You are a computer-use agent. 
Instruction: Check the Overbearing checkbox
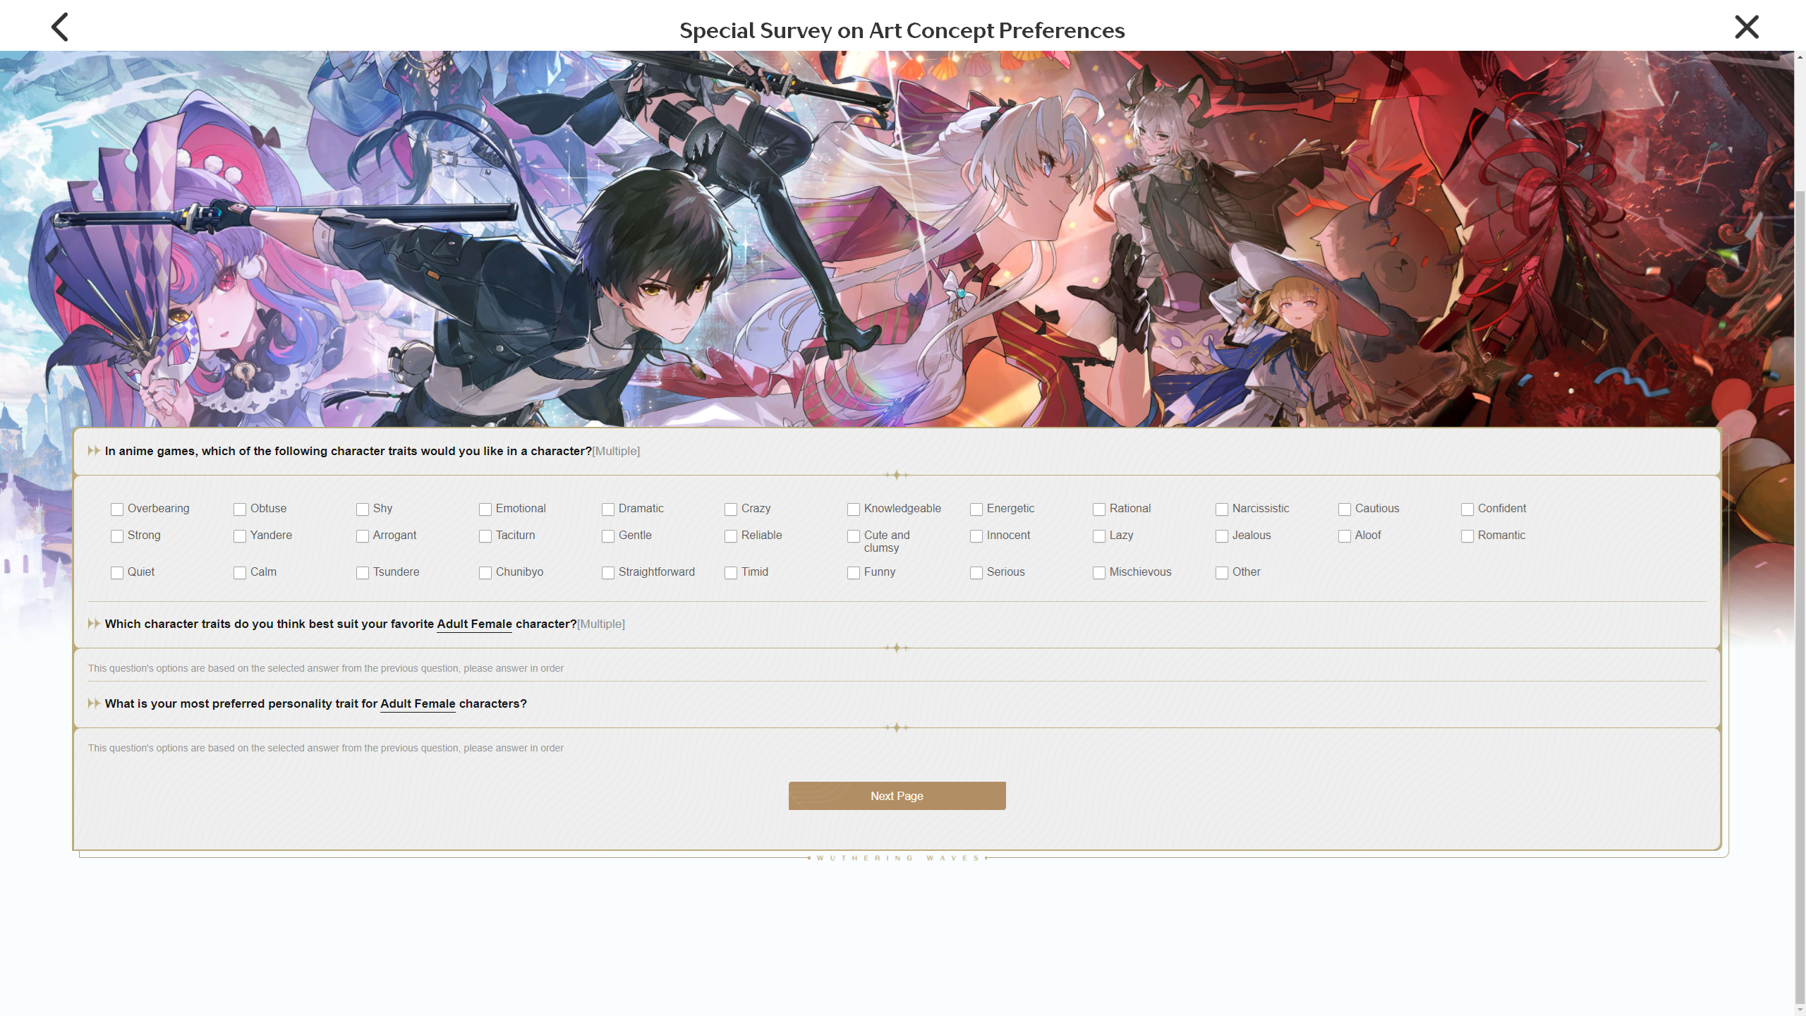tap(117, 509)
